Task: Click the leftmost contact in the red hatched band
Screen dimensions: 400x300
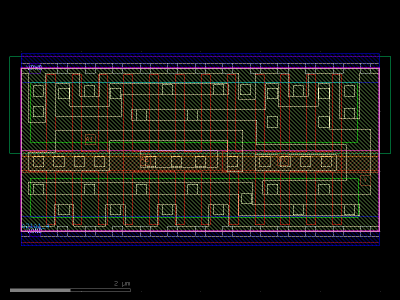Action: [38, 161]
